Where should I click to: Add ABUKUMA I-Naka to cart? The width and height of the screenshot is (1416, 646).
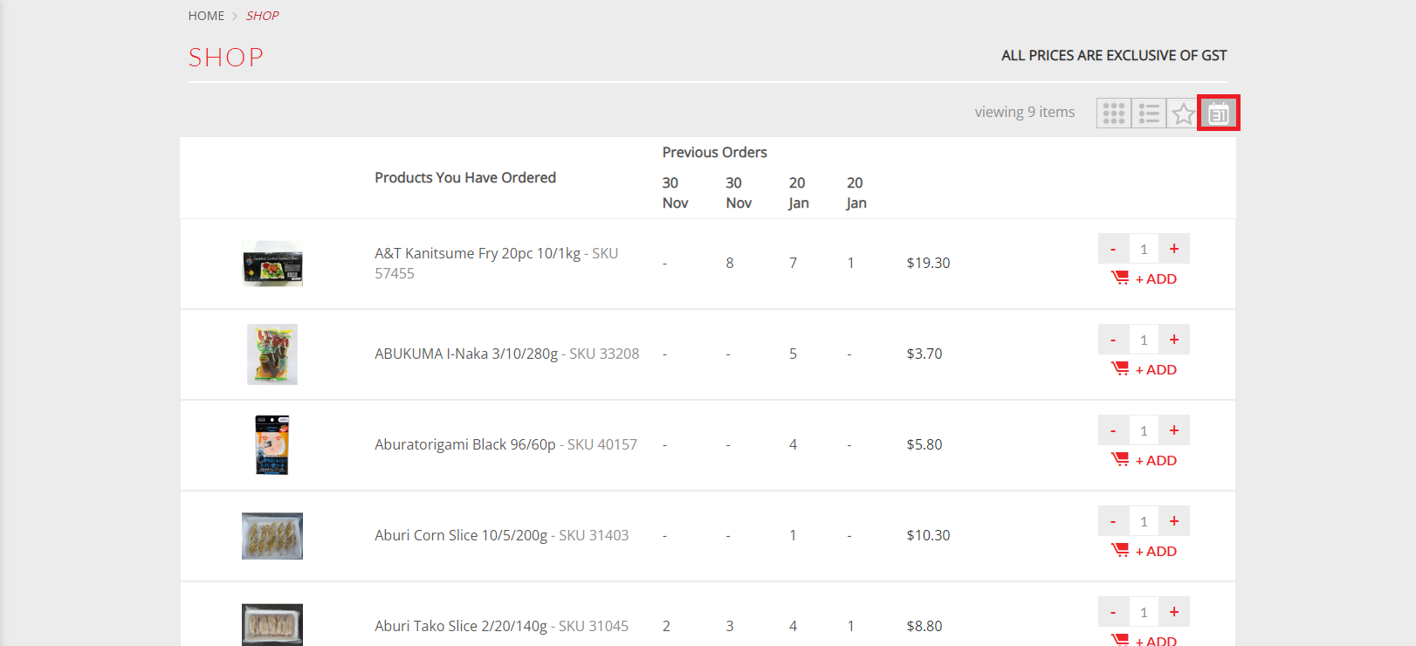[1144, 369]
